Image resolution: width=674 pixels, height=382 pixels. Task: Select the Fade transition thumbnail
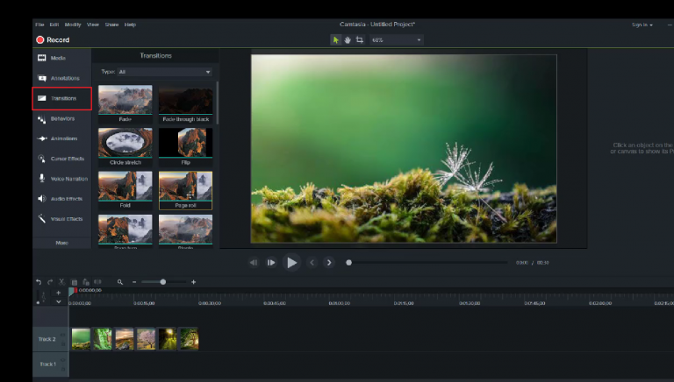click(125, 104)
